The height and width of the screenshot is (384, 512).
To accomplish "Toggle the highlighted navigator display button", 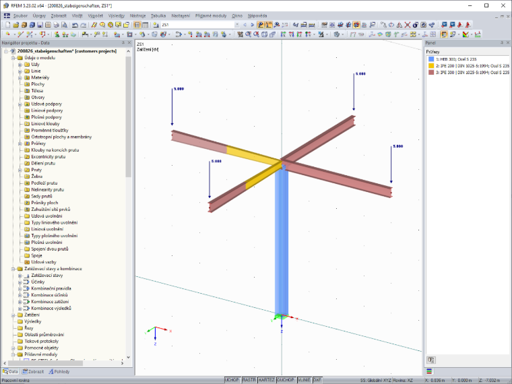I will click(x=137, y=25).
